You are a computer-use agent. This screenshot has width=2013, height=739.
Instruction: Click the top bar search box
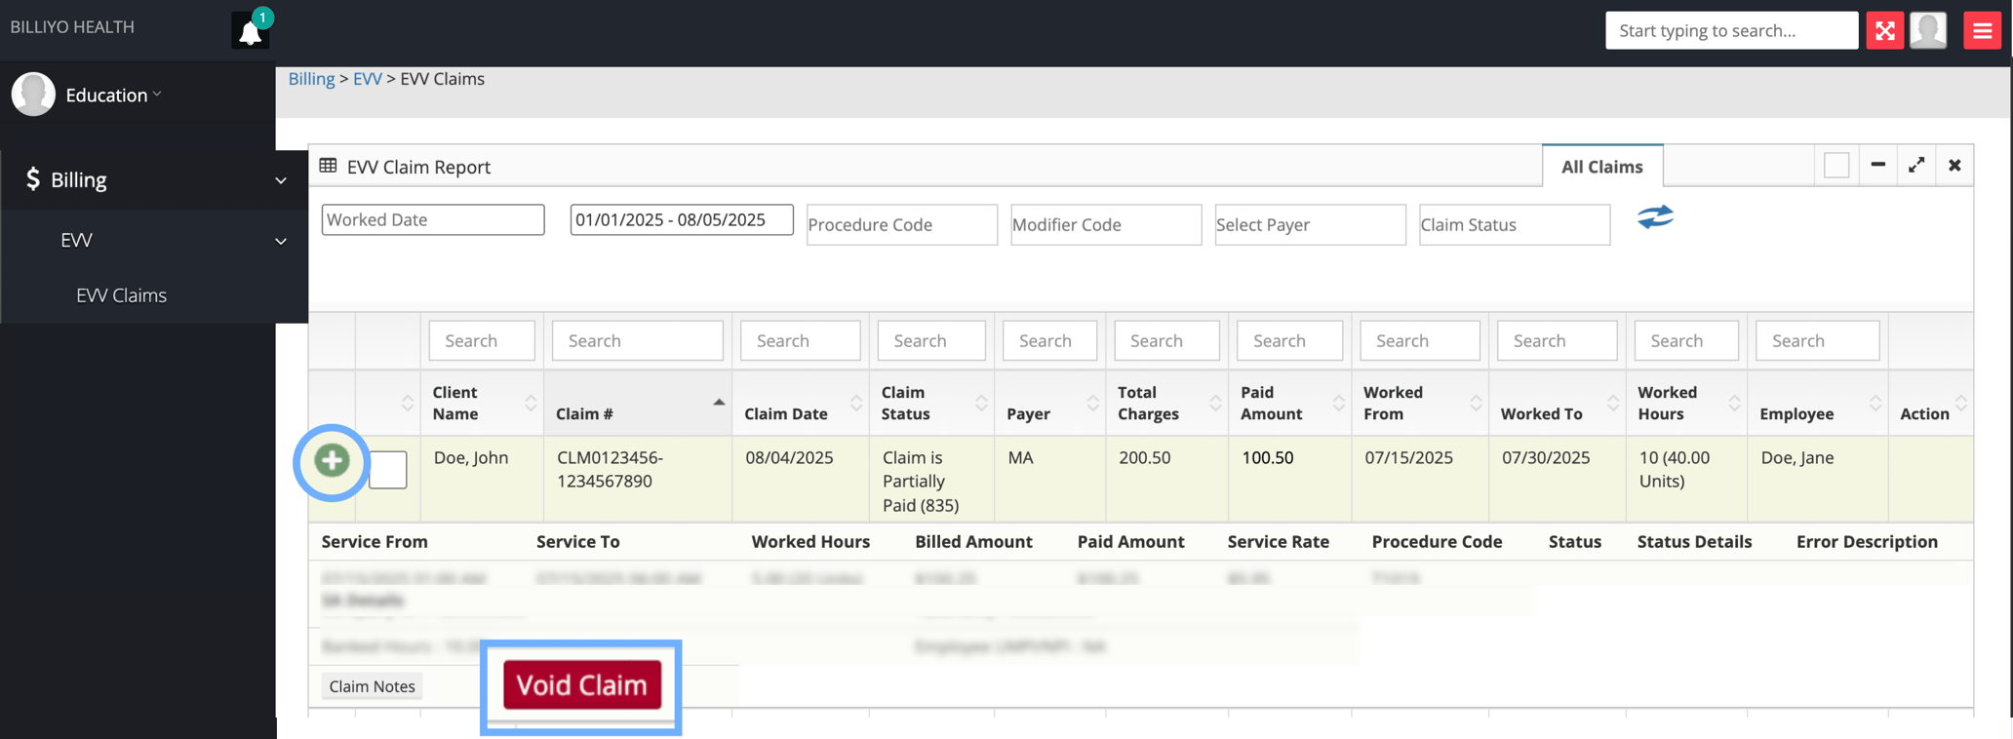coord(1731,30)
